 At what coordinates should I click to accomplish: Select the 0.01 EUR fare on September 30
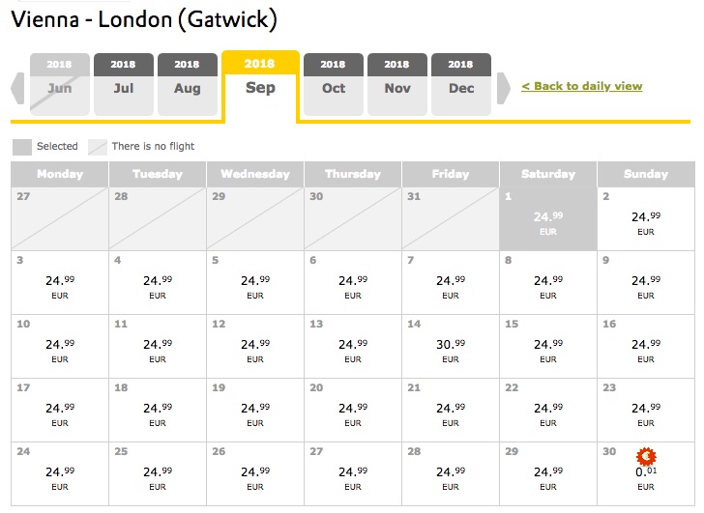(x=646, y=474)
